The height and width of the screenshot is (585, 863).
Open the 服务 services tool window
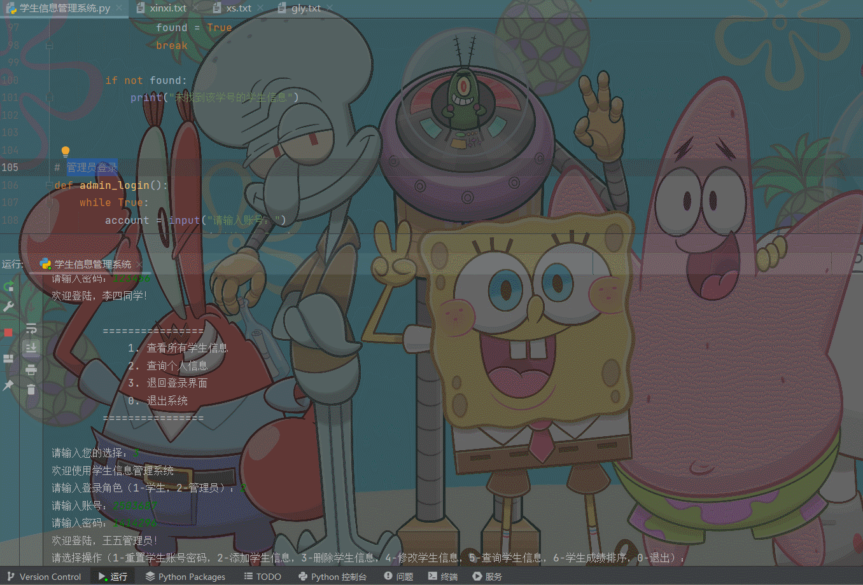(487, 577)
